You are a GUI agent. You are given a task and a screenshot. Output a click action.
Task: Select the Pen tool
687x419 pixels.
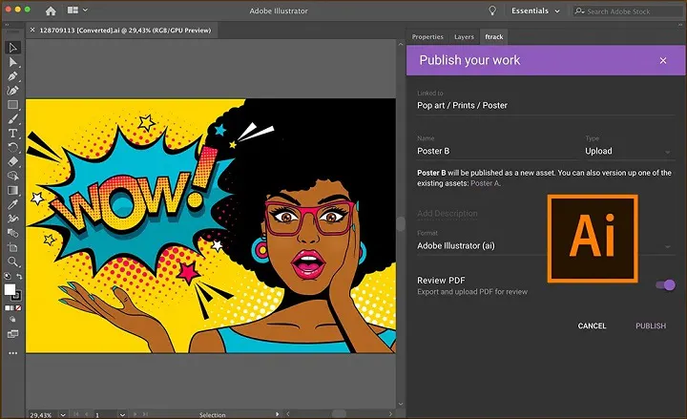12,76
